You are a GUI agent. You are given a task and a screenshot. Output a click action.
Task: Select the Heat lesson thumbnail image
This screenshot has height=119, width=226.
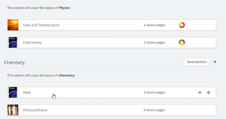click(13, 92)
